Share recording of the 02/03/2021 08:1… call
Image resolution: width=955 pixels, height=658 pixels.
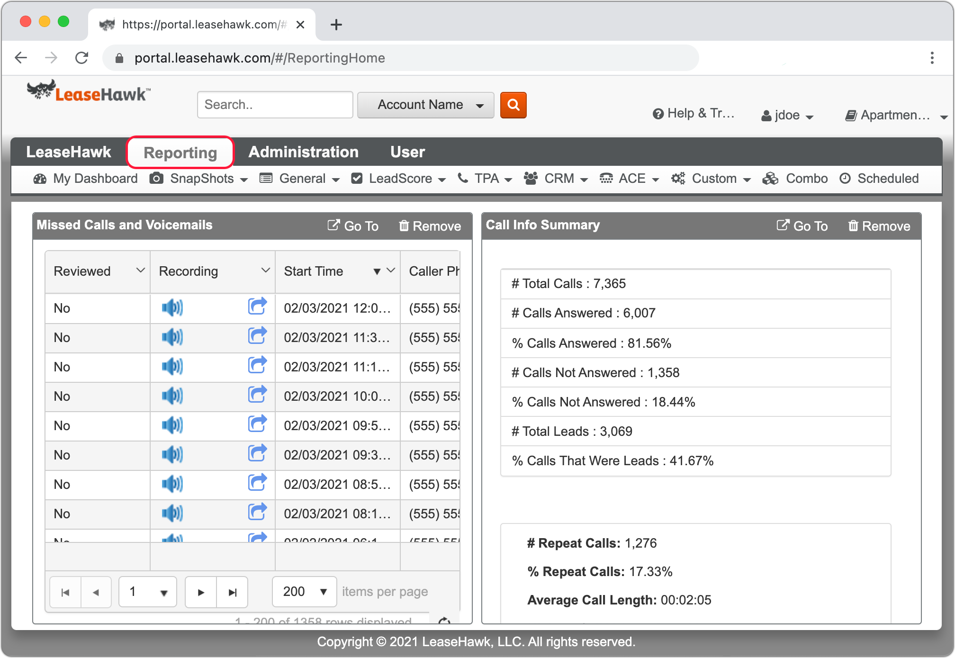tap(257, 512)
